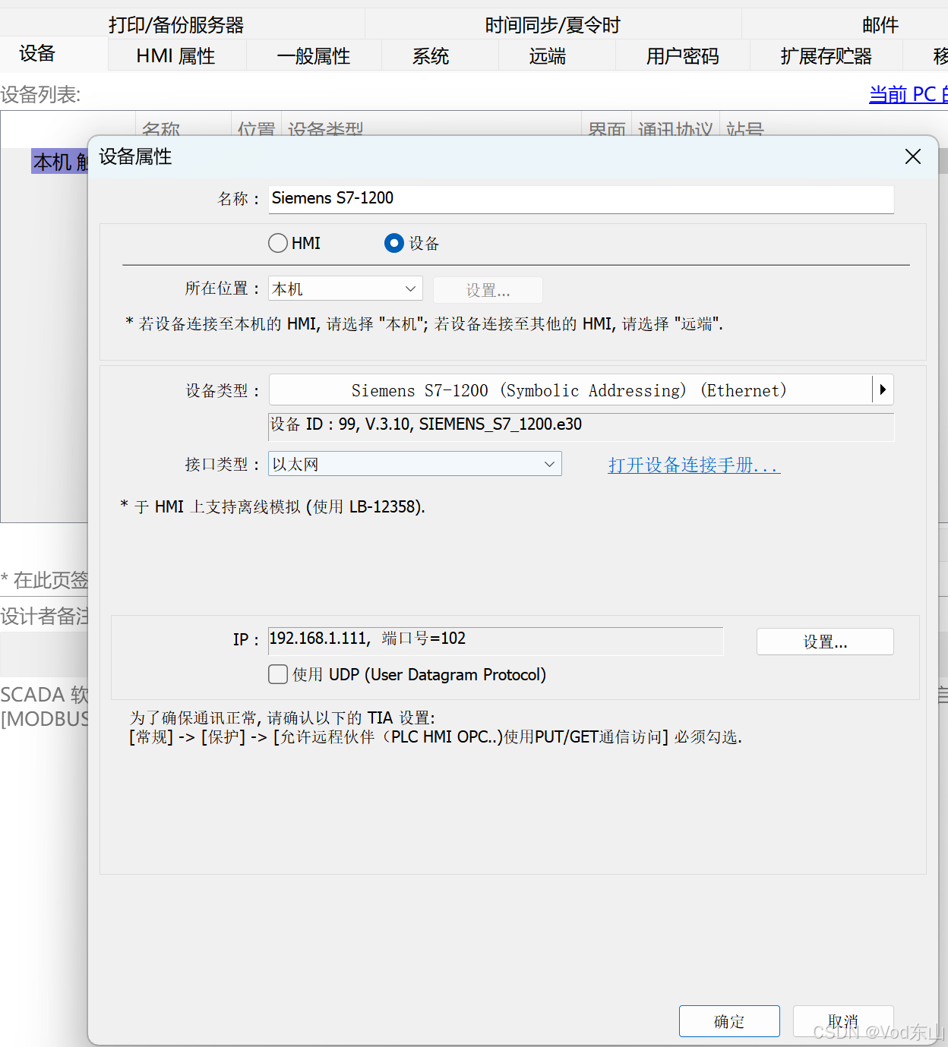Click the IP 设置... button

(825, 642)
